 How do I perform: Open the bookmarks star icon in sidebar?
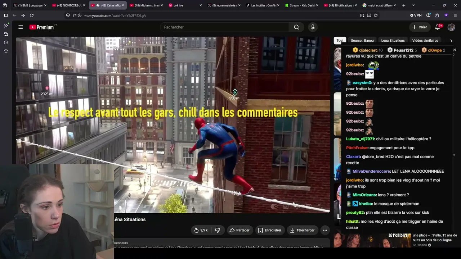(6, 51)
